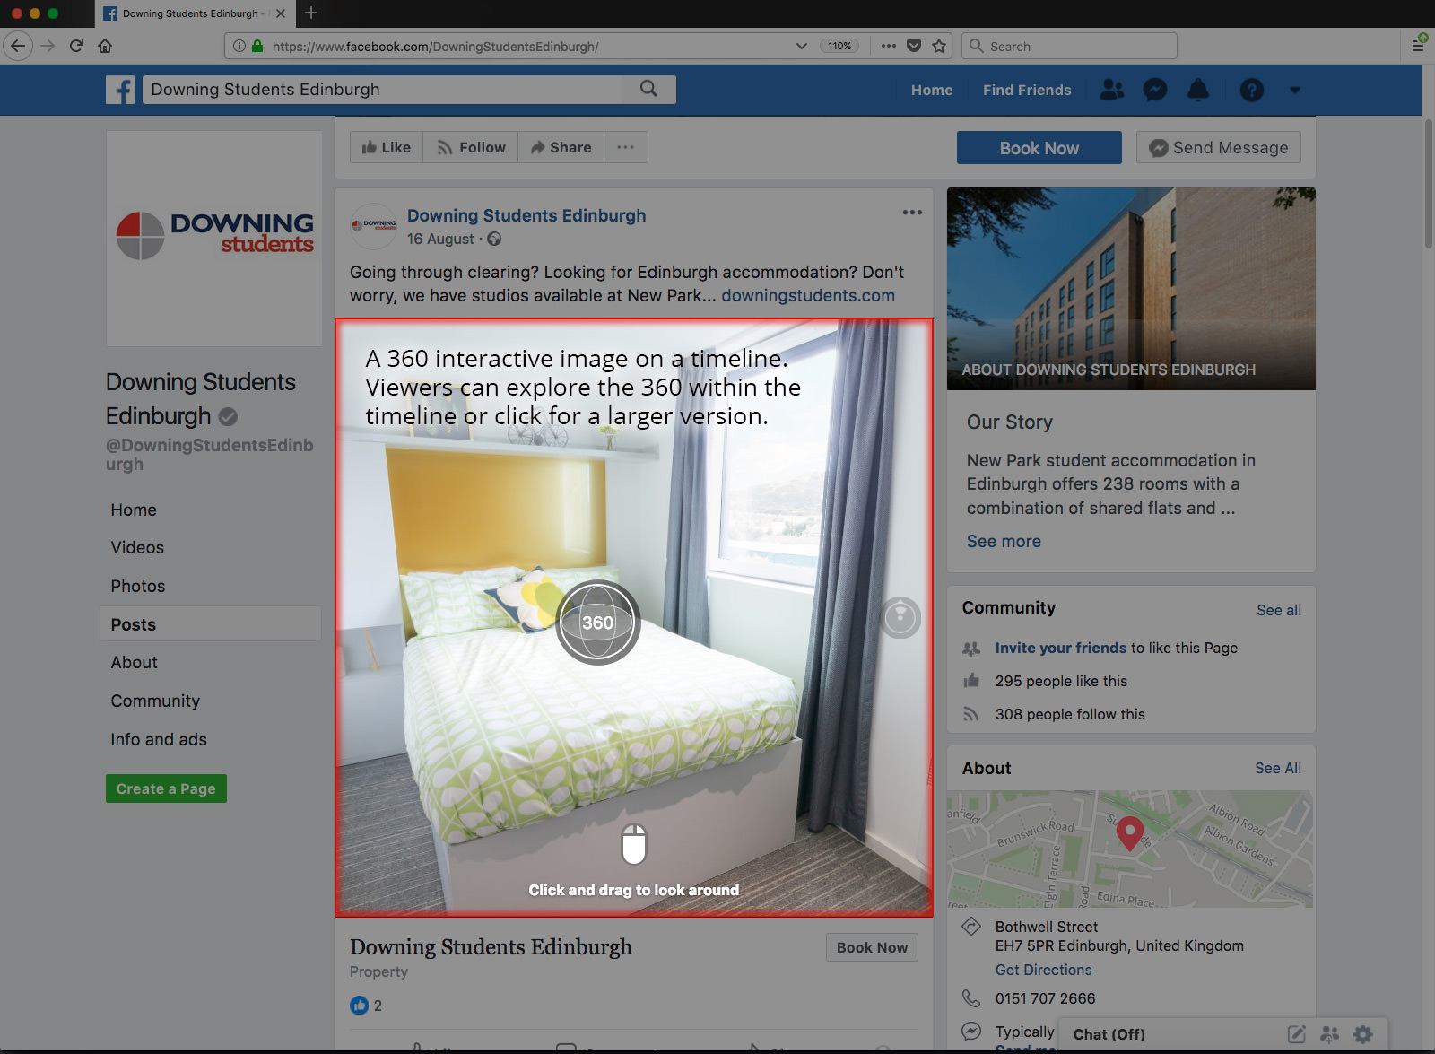The image size is (1435, 1054).
Task: Like the page
Action: click(x=386, y=147)
